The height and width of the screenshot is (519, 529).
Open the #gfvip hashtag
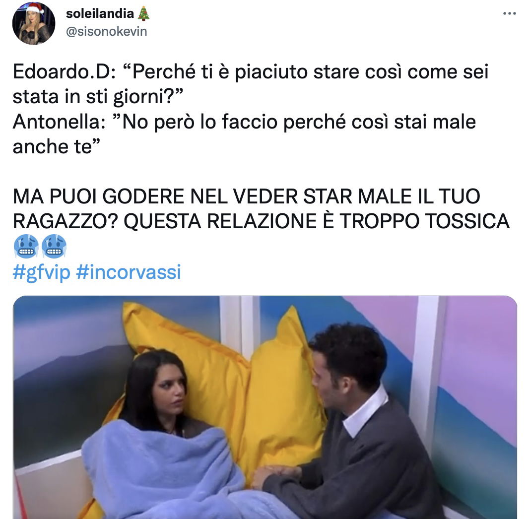[42, 272]
